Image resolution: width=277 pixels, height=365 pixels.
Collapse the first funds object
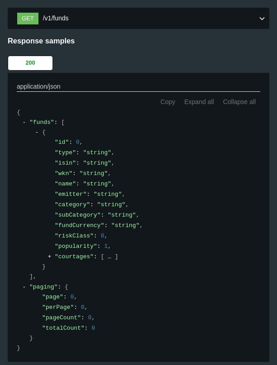tap(37, 133)
